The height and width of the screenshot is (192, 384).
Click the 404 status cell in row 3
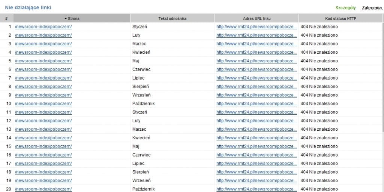coord(319,44)
